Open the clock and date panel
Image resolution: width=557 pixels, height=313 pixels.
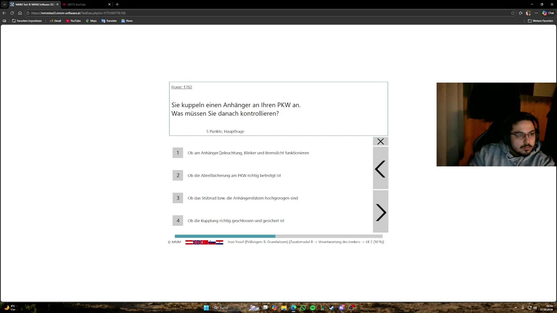tap(547, 308)
